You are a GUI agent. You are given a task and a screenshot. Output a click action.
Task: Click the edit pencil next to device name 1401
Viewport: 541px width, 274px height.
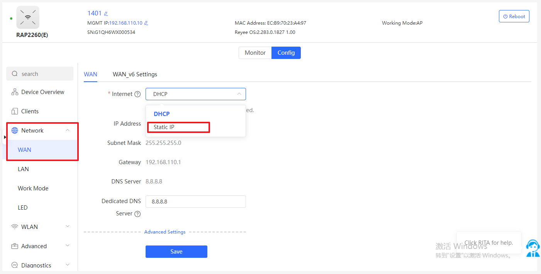tap(106, 14)
